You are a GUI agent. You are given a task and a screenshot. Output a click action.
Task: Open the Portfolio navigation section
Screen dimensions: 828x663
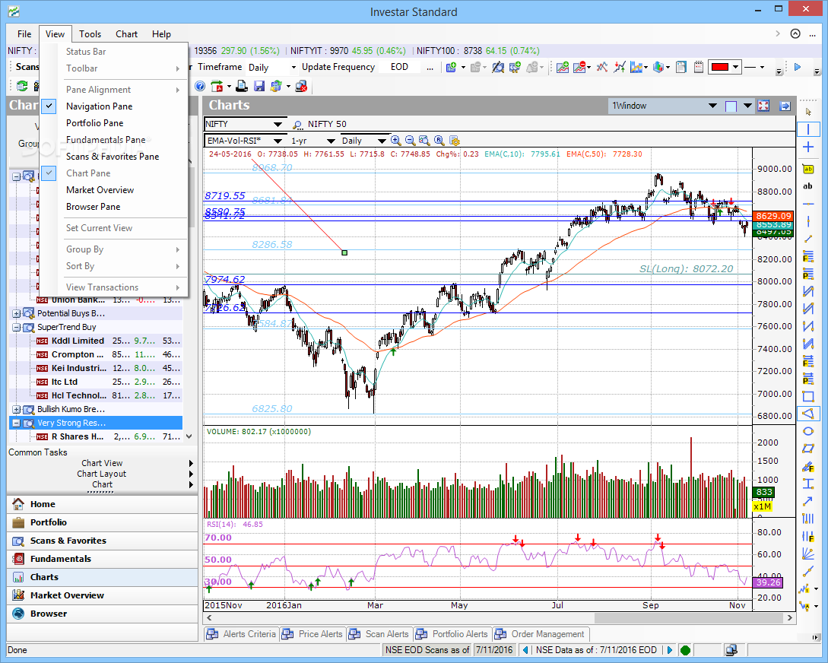(103, 522)
